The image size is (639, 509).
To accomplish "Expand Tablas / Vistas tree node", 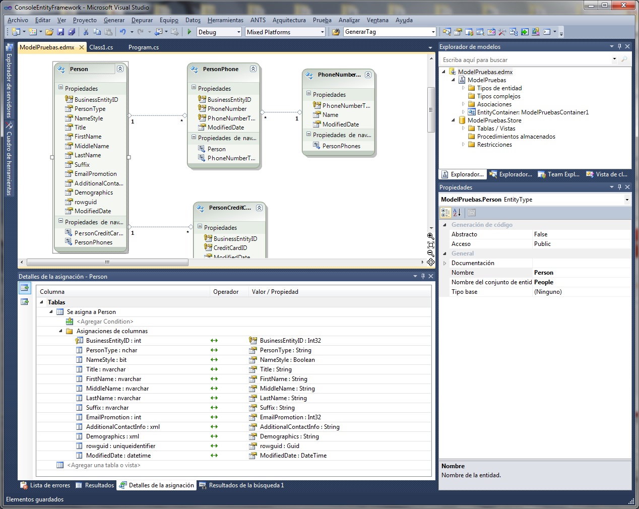I will pyautogui.click(x=463, y=128).
